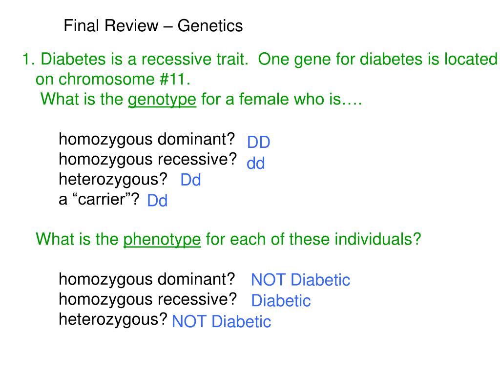Click the 'Dd' answer beside heterozygous
500x375 pixels.
(191, 180)
